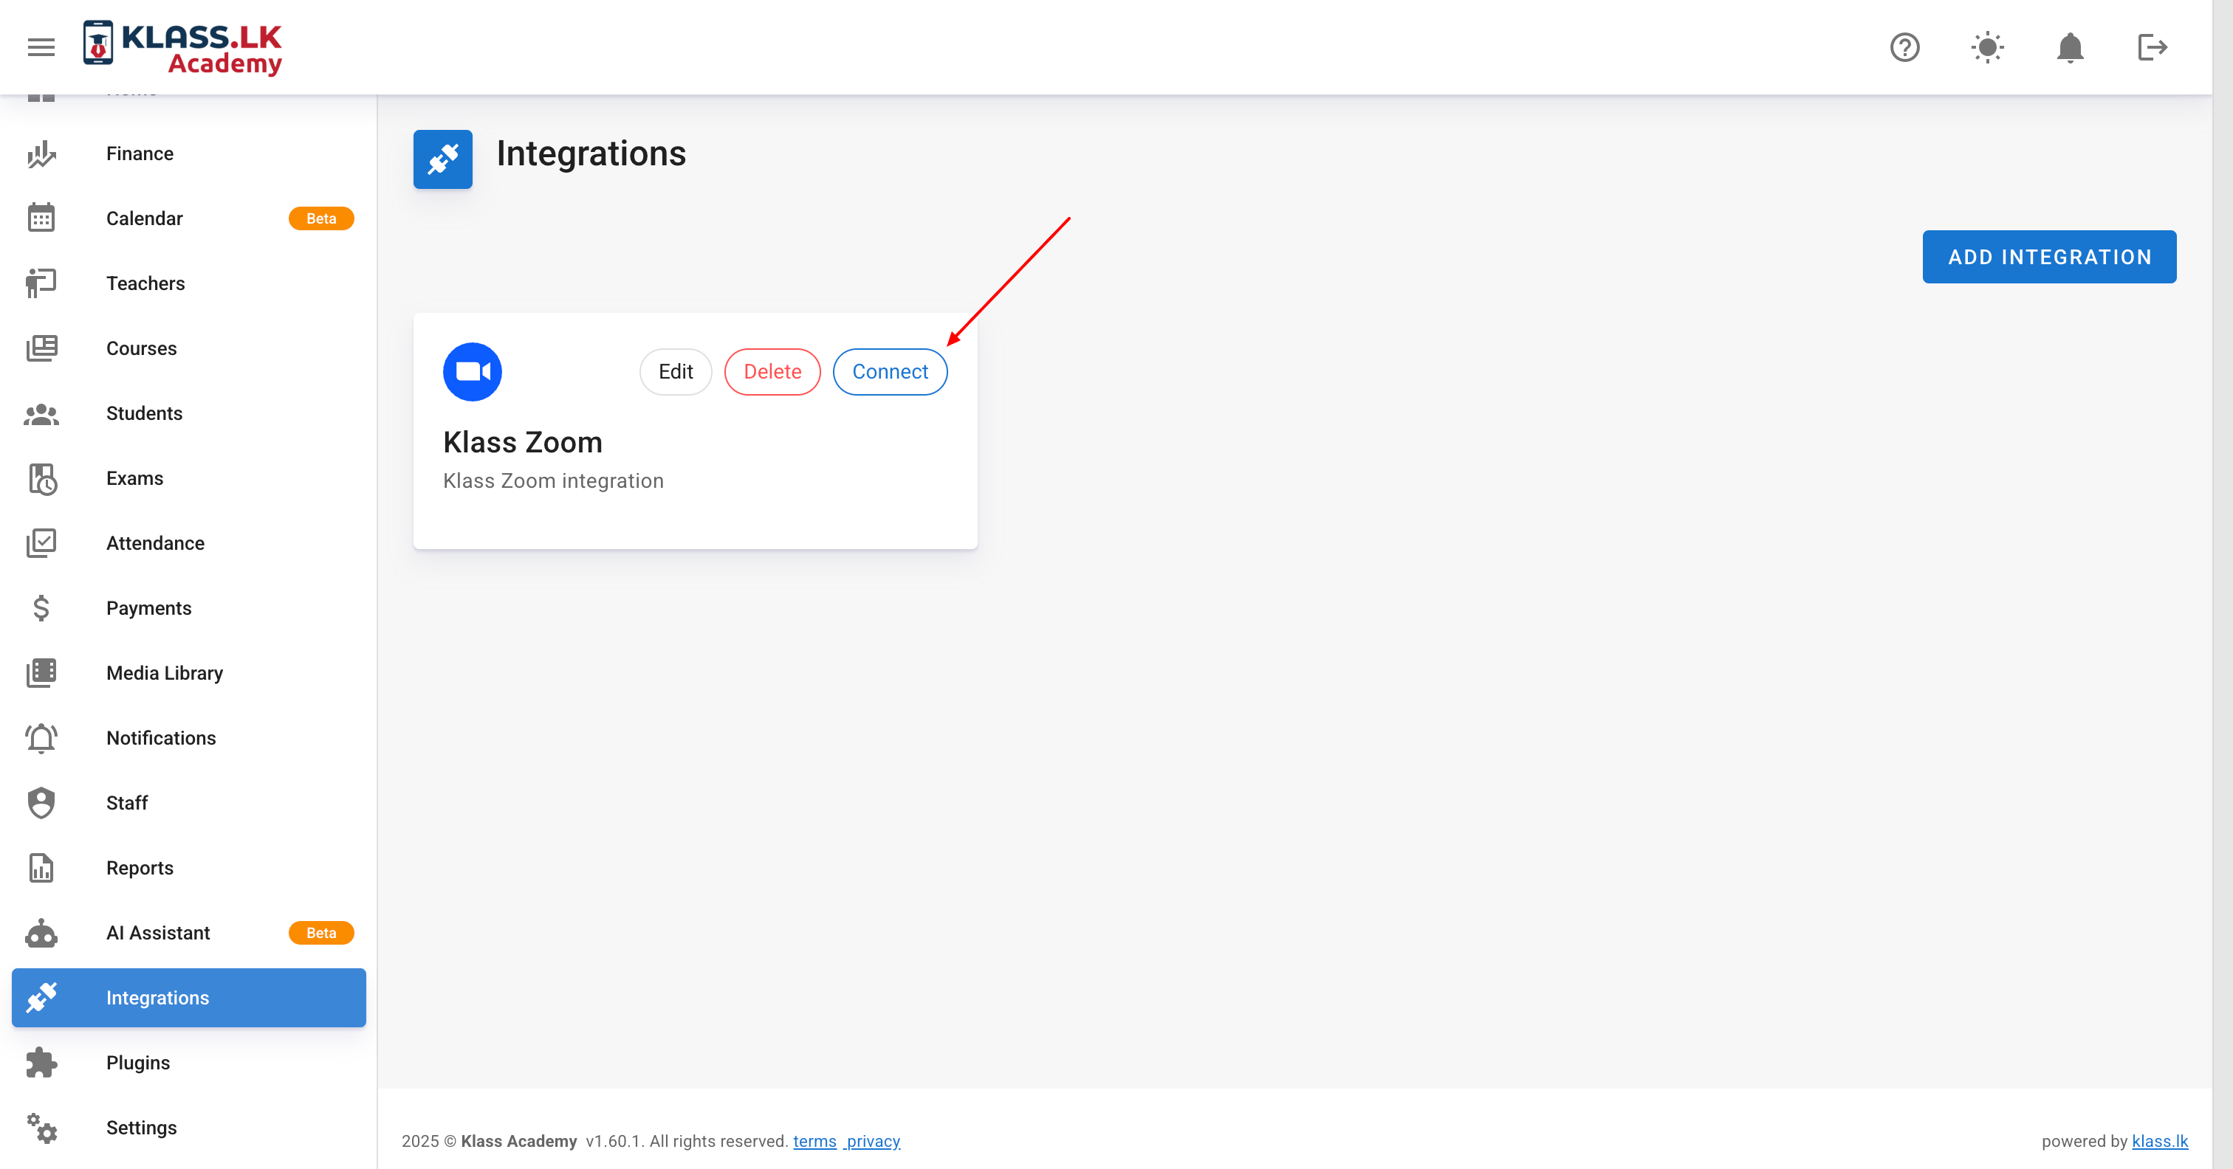Open the help question mark icon

click(x=1904, y=46)
